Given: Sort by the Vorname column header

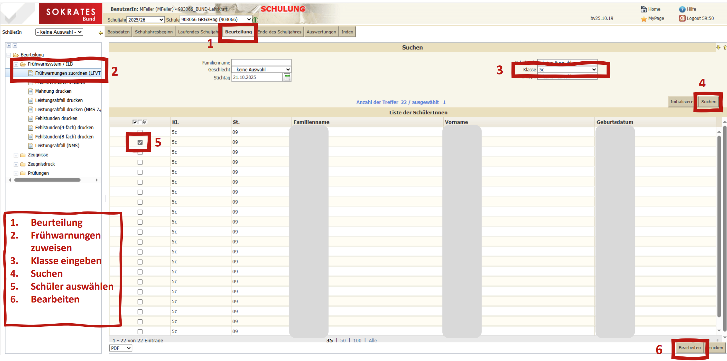Looking at the screenshot, I should click(456, 122).
